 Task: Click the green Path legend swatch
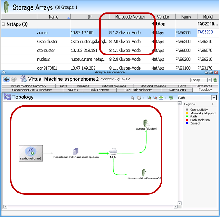pos(187,116)
